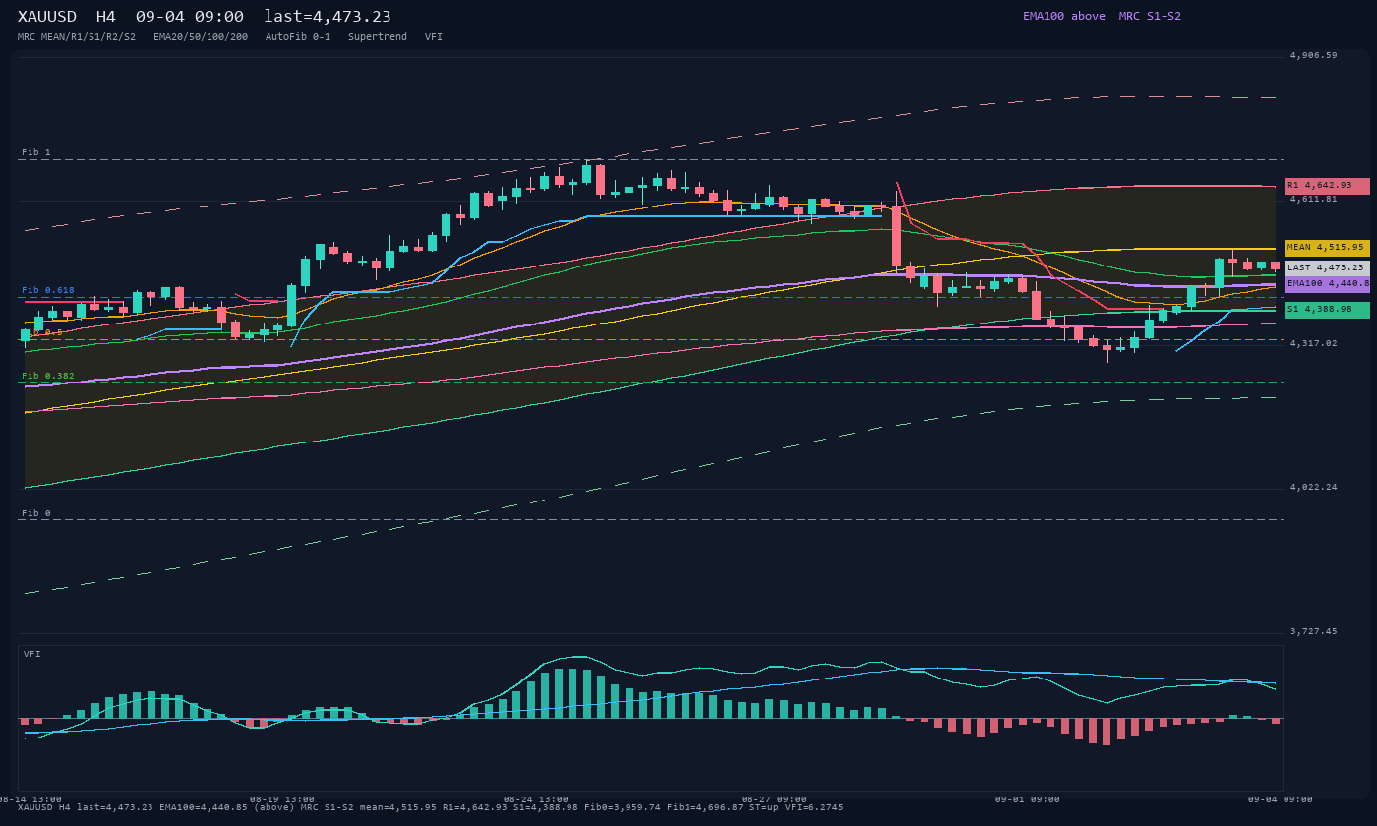Click the 4,022.24 price axis value
Image resolution: width=1377 pixels, height=826 pixels.
point(1314,488)
